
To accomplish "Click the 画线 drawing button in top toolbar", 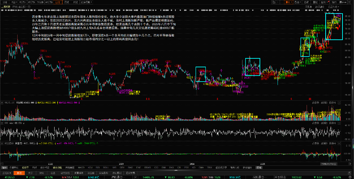I will coord(315,2).
